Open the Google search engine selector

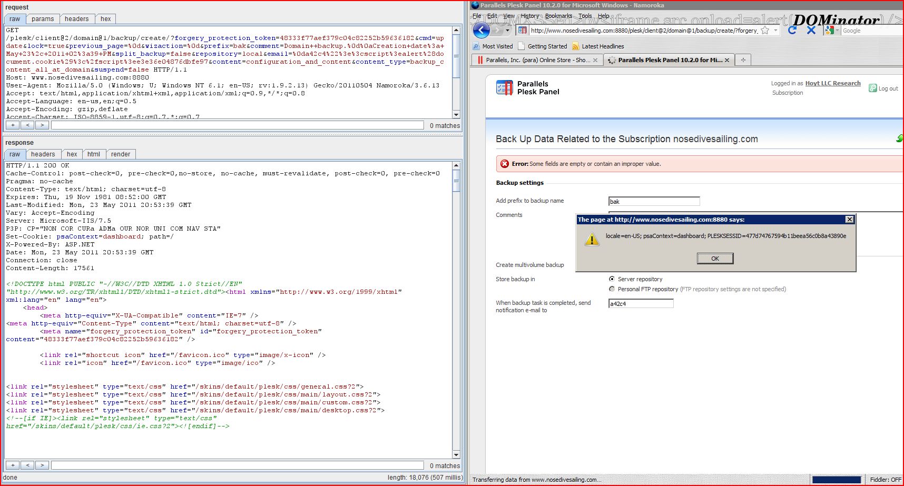tap(832, 31)
